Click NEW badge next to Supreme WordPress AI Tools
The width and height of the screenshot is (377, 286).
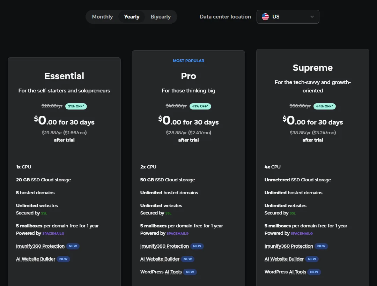click(x=314, y=272)
